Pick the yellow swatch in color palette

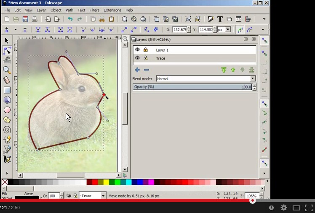pyautogui.click(x=106, y=182)
